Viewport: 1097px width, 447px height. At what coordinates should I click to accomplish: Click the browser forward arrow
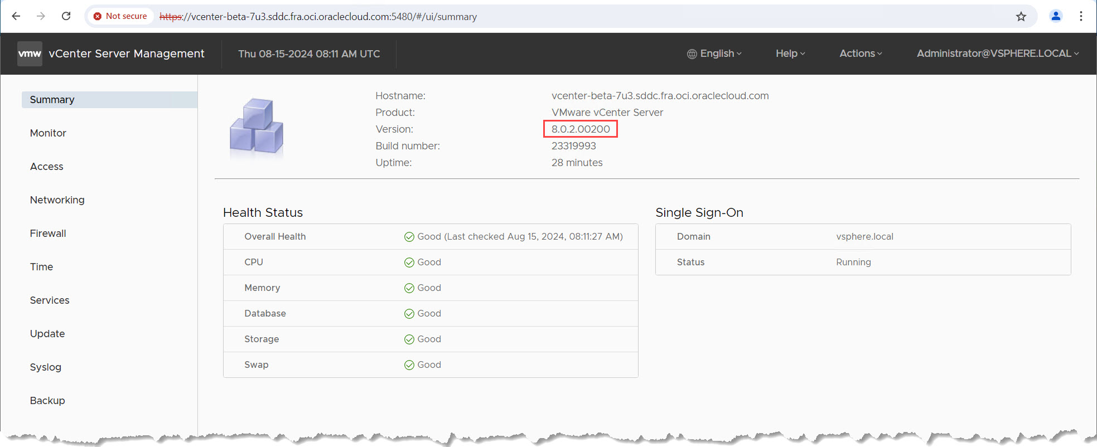[x=41, y=16]
